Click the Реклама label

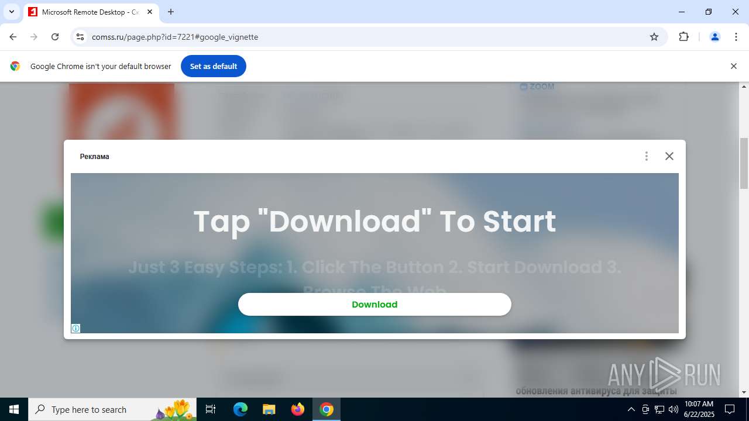[95, 156]
